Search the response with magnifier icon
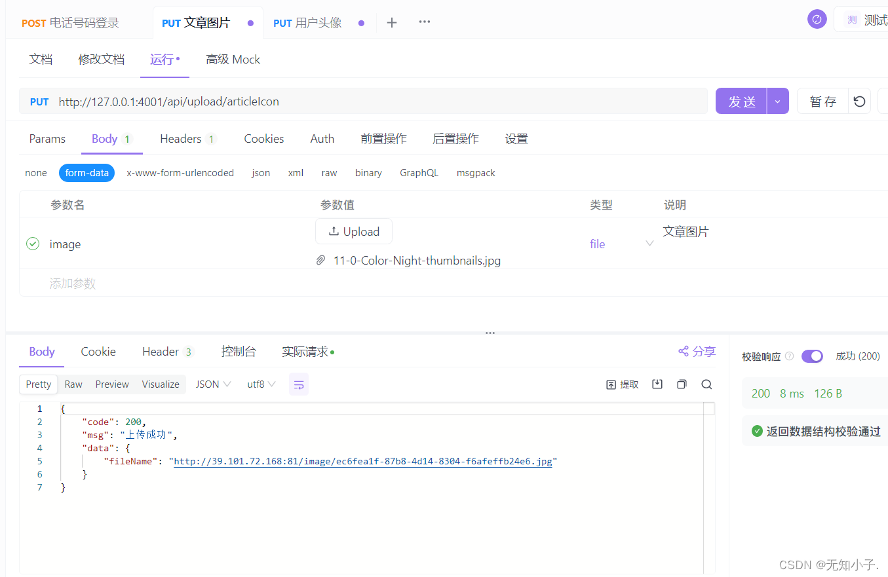The image size is (888, 577). [x=706, y=384]
